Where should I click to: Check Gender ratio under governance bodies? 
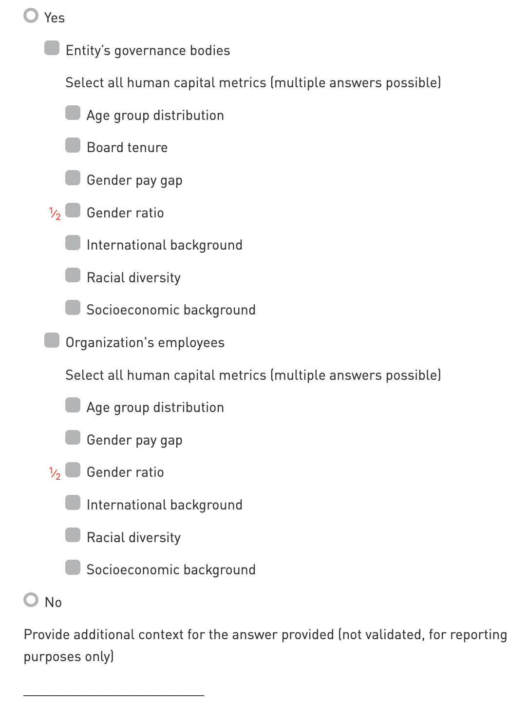click(x=73, y=211)
